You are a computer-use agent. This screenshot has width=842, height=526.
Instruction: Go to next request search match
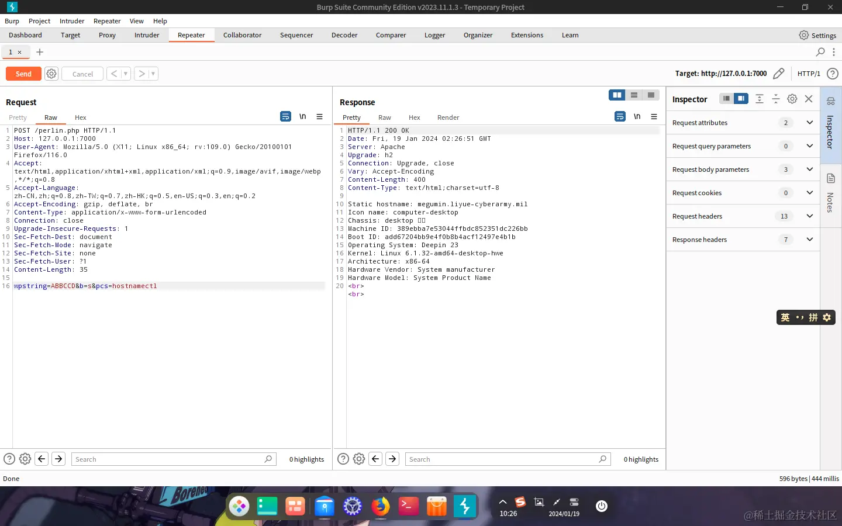(58, 459)
